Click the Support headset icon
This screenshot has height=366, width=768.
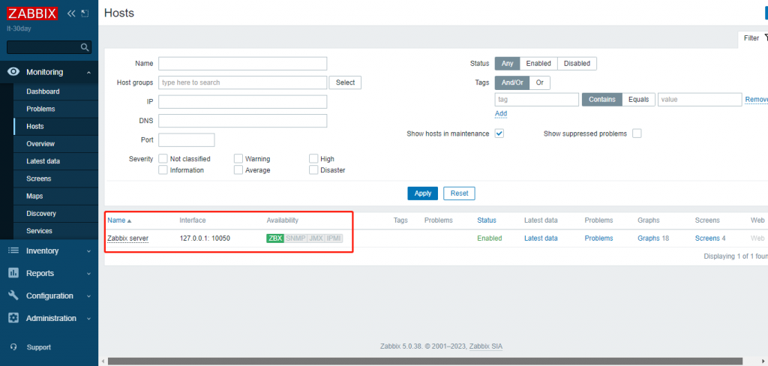tap(13, 347)
